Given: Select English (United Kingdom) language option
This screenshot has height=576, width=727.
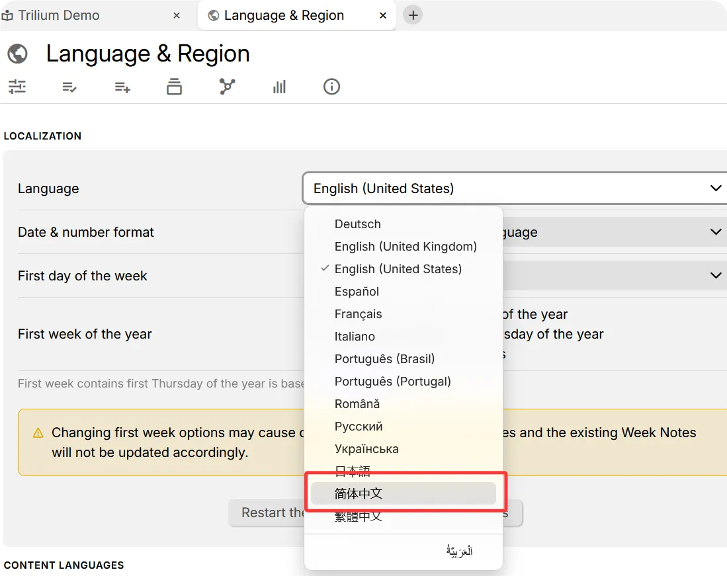Looking at the screenshot, I should coord(406,247).
